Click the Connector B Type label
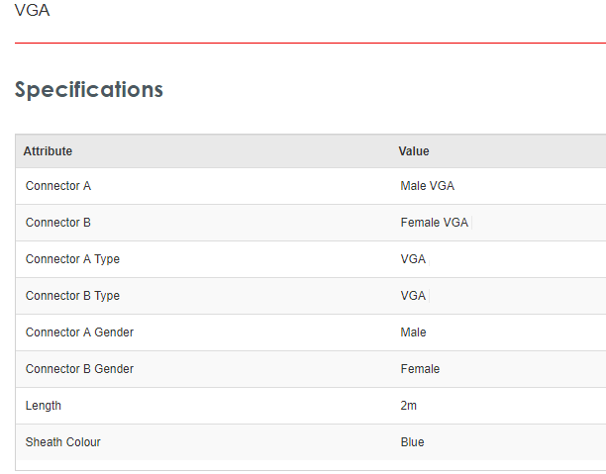606x474 pixels. coord(76,296)
